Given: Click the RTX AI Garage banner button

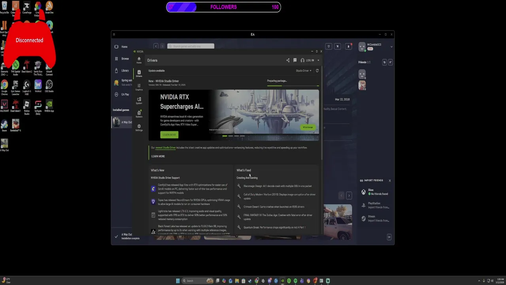Looking at the screenshot, I should (308, 127).
